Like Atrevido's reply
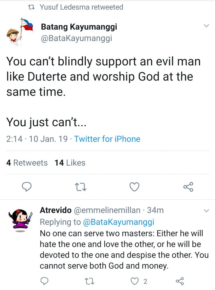The width and height of the screenshot is (215, 290). click(x=135, y=281)
